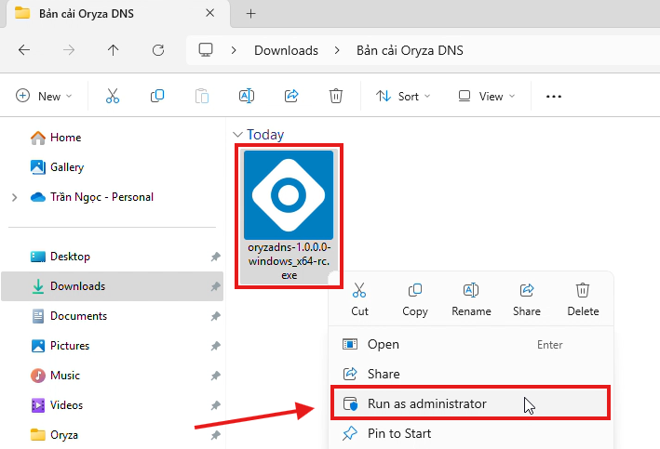660x449 pixels.
Task: Expand the chevron after Downloads in the path
Action: 337,50
